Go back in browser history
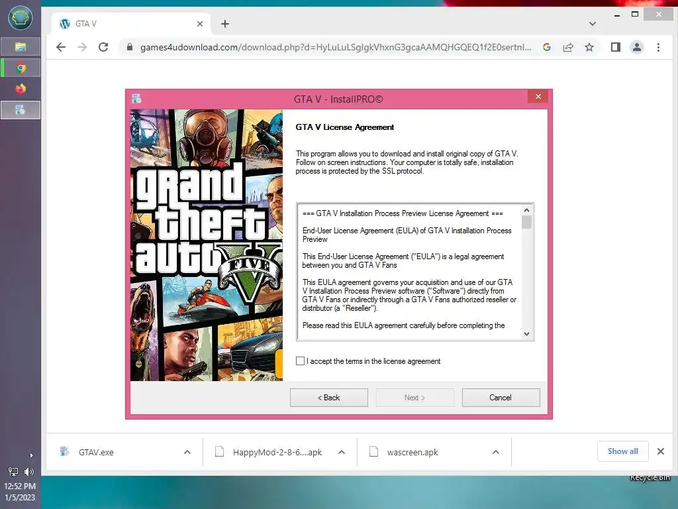The width and height of the screenshot is (678, 509). (x=61, y=47)
